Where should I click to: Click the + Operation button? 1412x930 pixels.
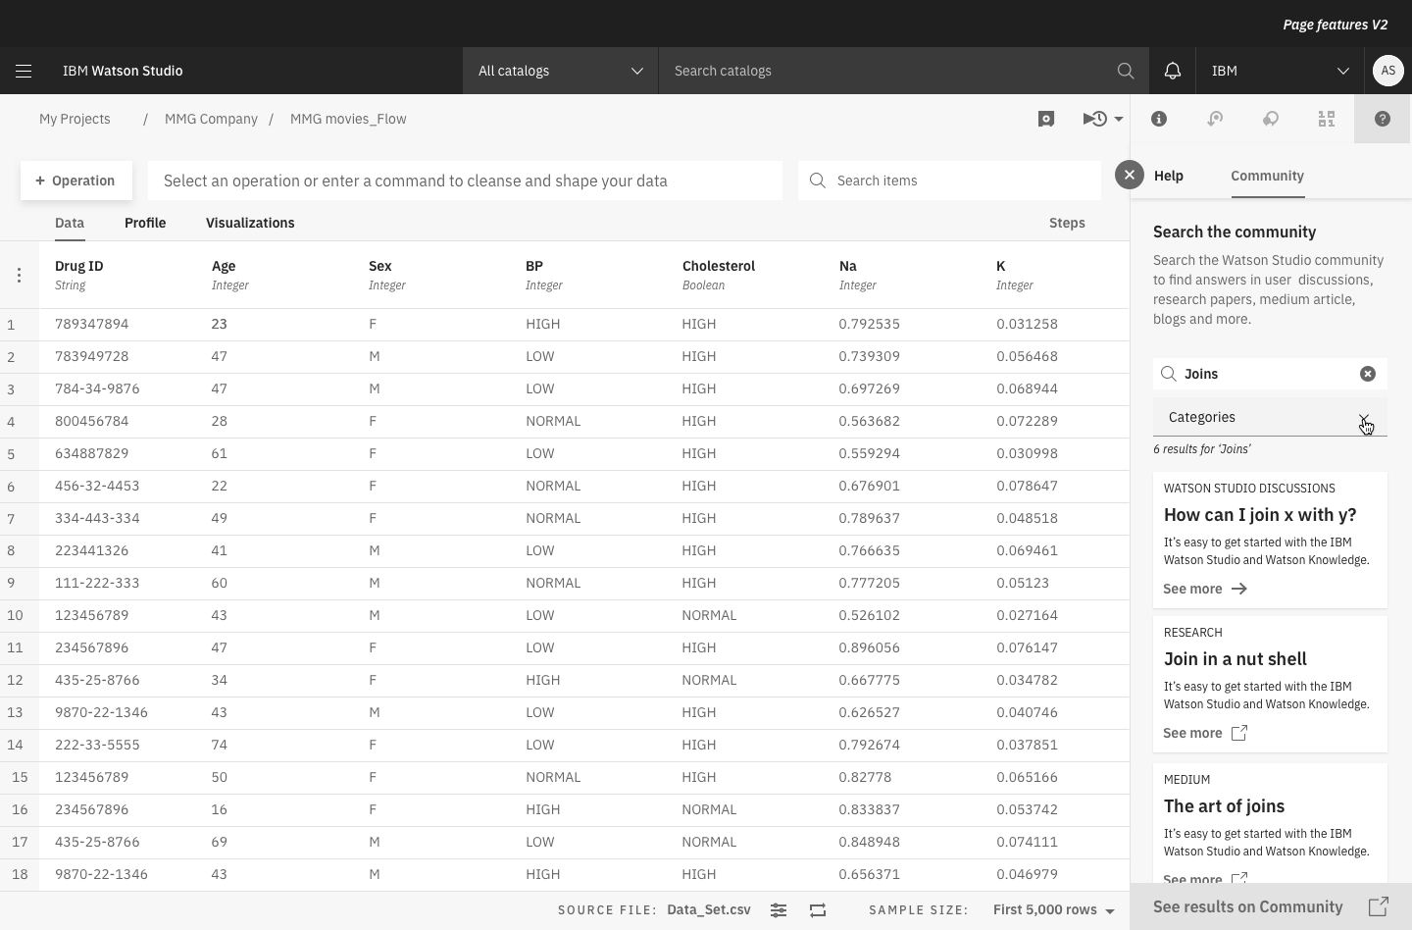point(76,181)
